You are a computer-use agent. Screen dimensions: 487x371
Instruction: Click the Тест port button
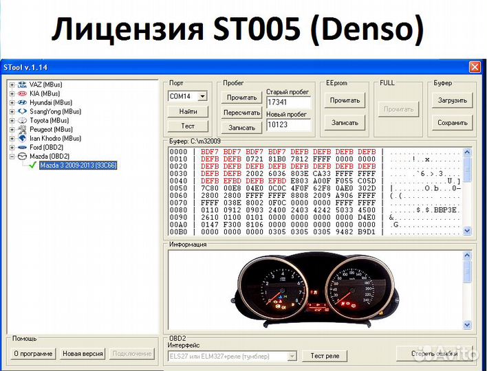pos(188,126)
